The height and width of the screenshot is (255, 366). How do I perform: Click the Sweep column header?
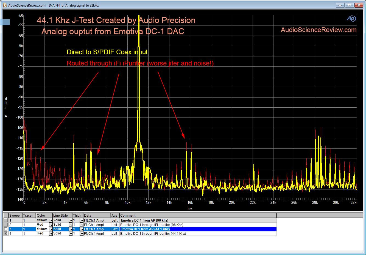coord(15,216)
